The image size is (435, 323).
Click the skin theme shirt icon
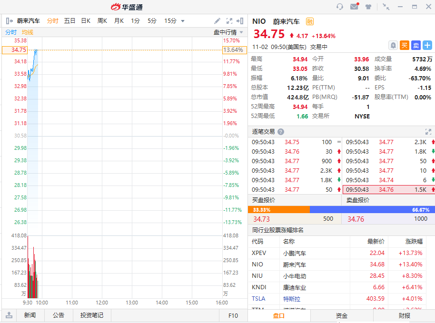click(368, 7)
